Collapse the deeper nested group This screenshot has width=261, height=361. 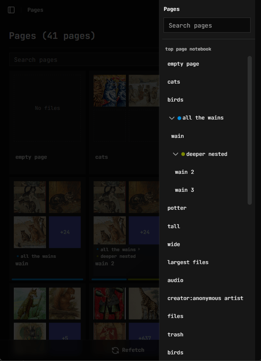pos(175,154)
